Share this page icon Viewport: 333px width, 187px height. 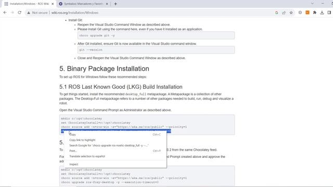pos(284,12)
